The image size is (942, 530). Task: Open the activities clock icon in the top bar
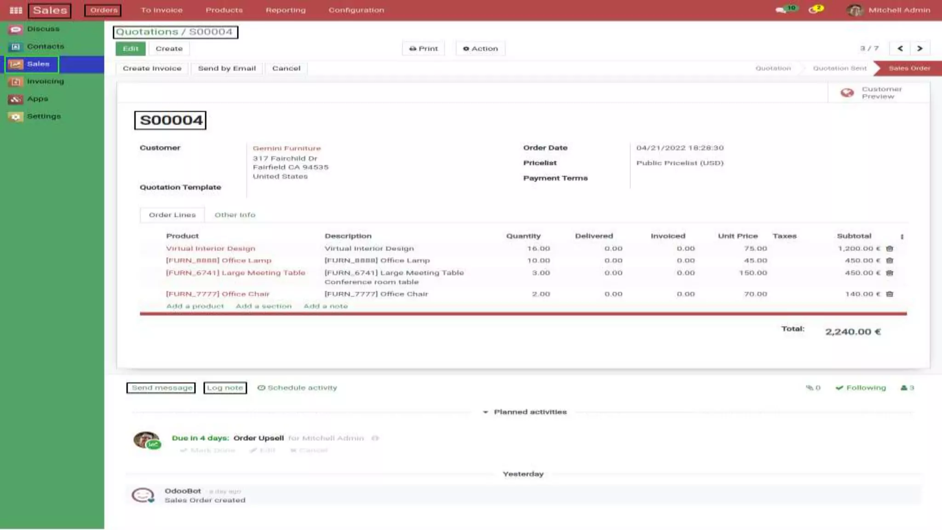(813, 10)
